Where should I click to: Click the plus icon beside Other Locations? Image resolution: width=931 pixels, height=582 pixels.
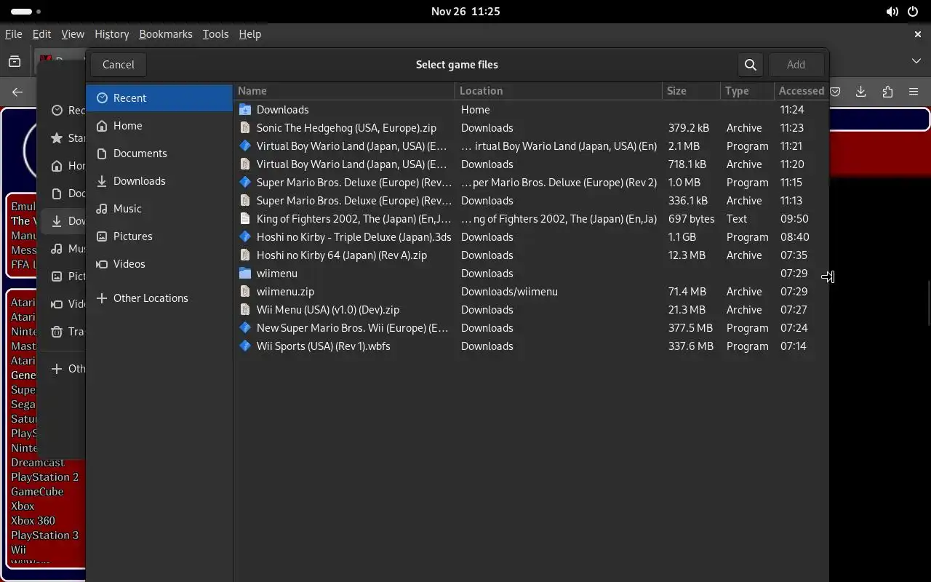[x=102, y=298]
